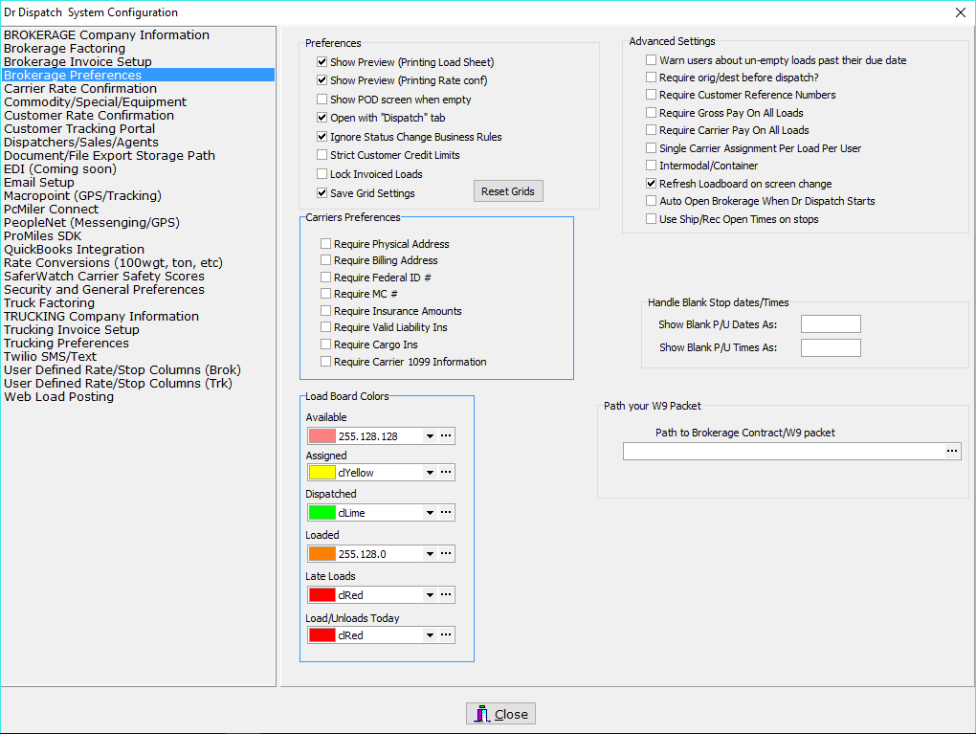
Task: Open custom color picker for Loaded color
Action: (x=446, y=553)
